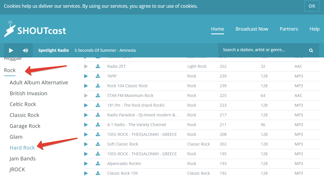Play Soft Classic Rock station
The image size is (324, 177).
point(86,144)
